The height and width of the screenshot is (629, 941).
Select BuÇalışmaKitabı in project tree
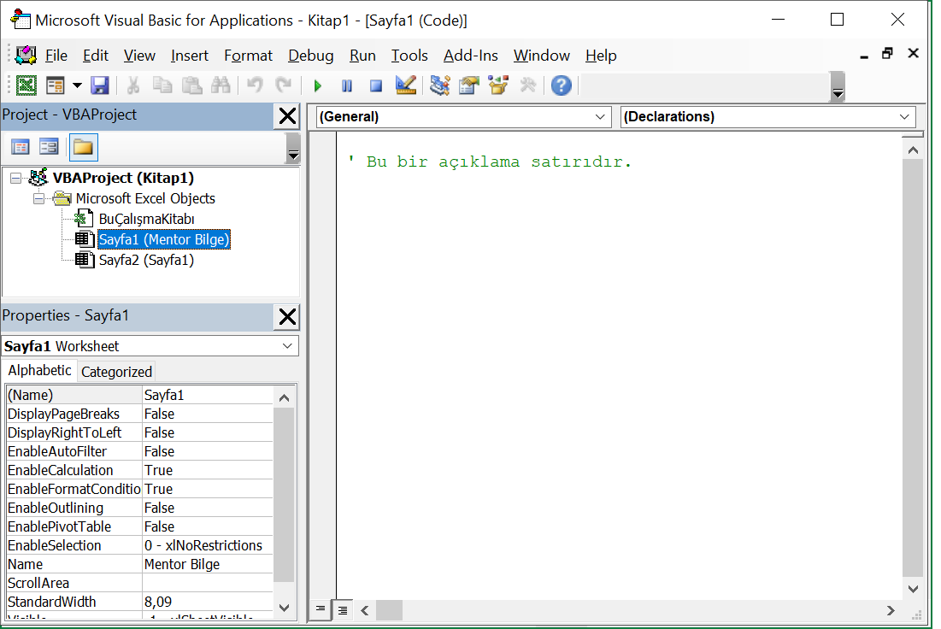click(146, 219)
